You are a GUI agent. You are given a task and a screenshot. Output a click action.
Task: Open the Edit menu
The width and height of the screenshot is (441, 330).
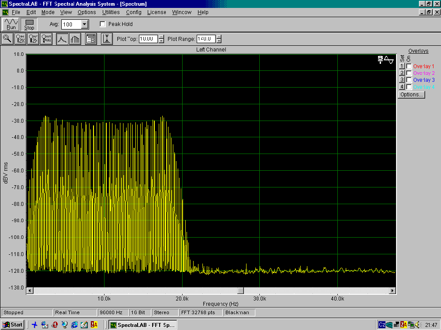pyautogui.click(x=31, y=12)
